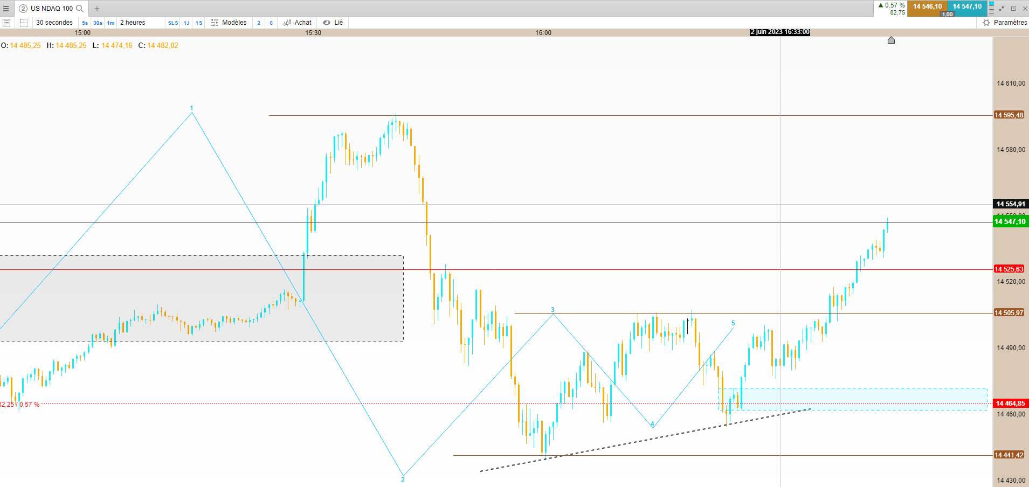Expand the 30 secondes timeframe dropdown
This screenshot has width=1029, height=487.
click(54, 23)
